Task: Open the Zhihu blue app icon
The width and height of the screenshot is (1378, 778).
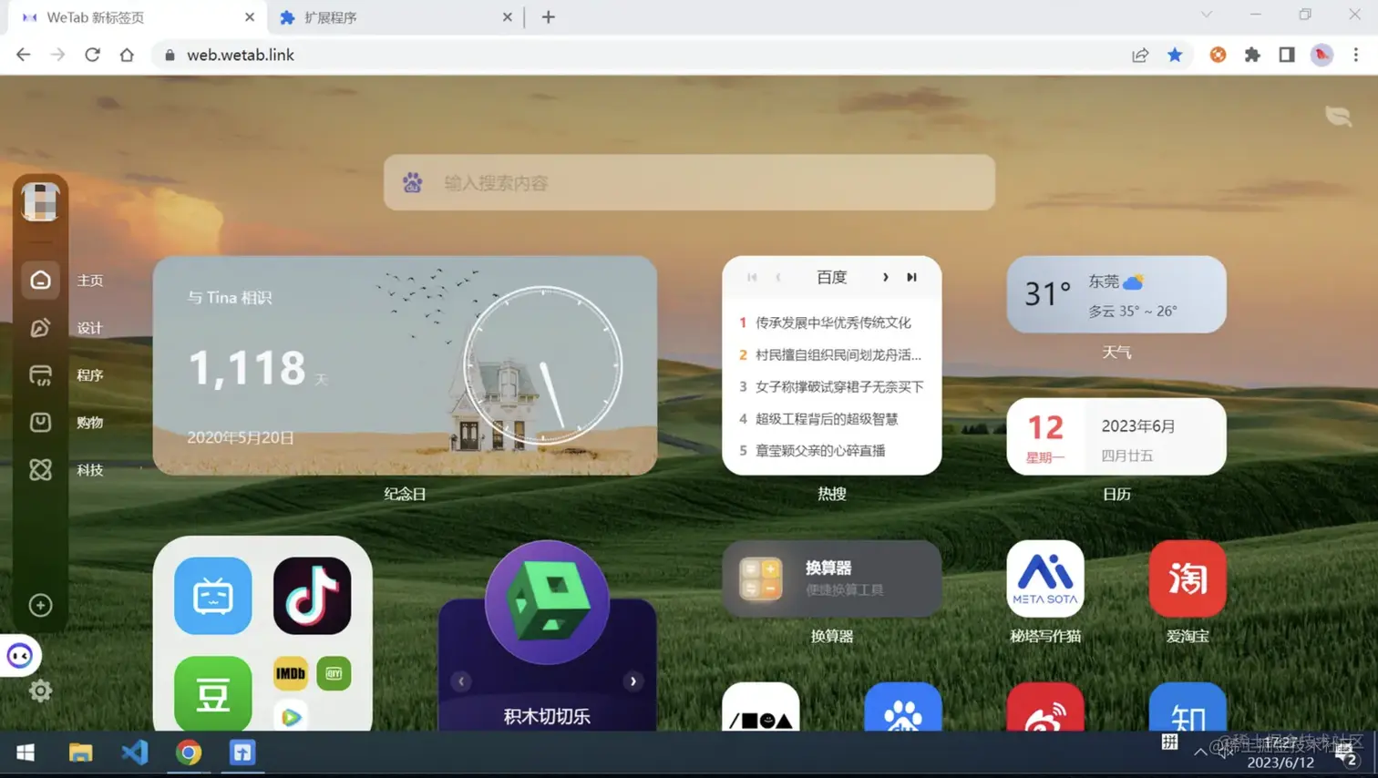Action: click(1188, 707)
